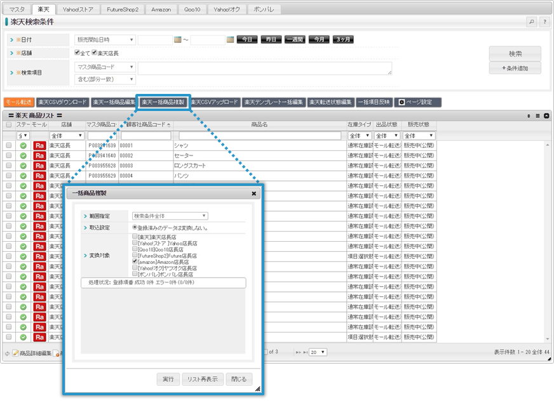Viewport: 554px width, 401px height.
Task: Sort by 顧客社商品コード column arrow
Action: pyautogui.click(x=168, y=125)
